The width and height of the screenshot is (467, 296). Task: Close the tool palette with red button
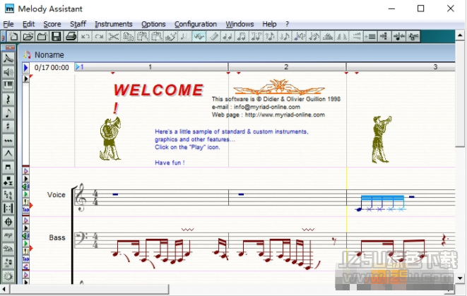click(x=10, y=47)
